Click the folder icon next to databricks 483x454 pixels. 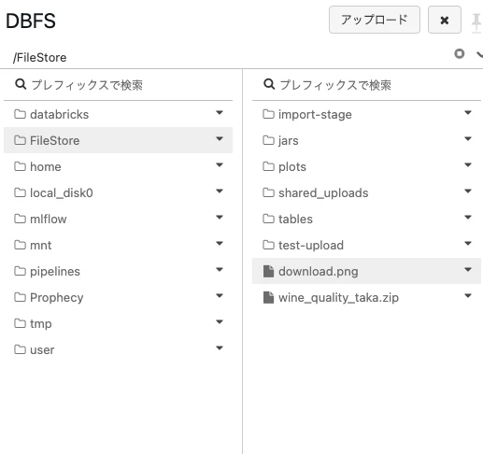[20, 114]
